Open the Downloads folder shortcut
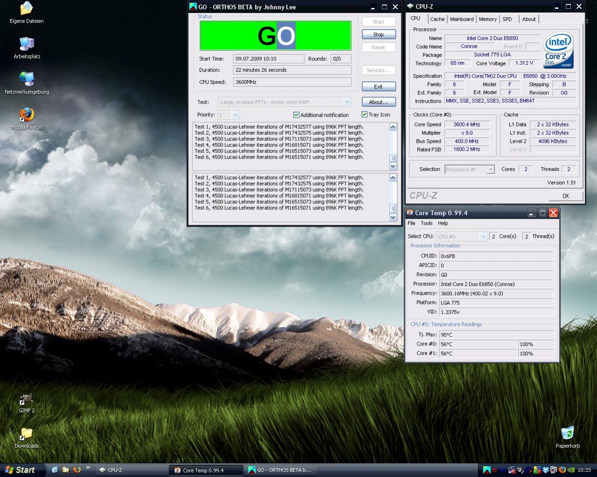Viewport: 597px width, 477px height. click(x=27, y=438)
